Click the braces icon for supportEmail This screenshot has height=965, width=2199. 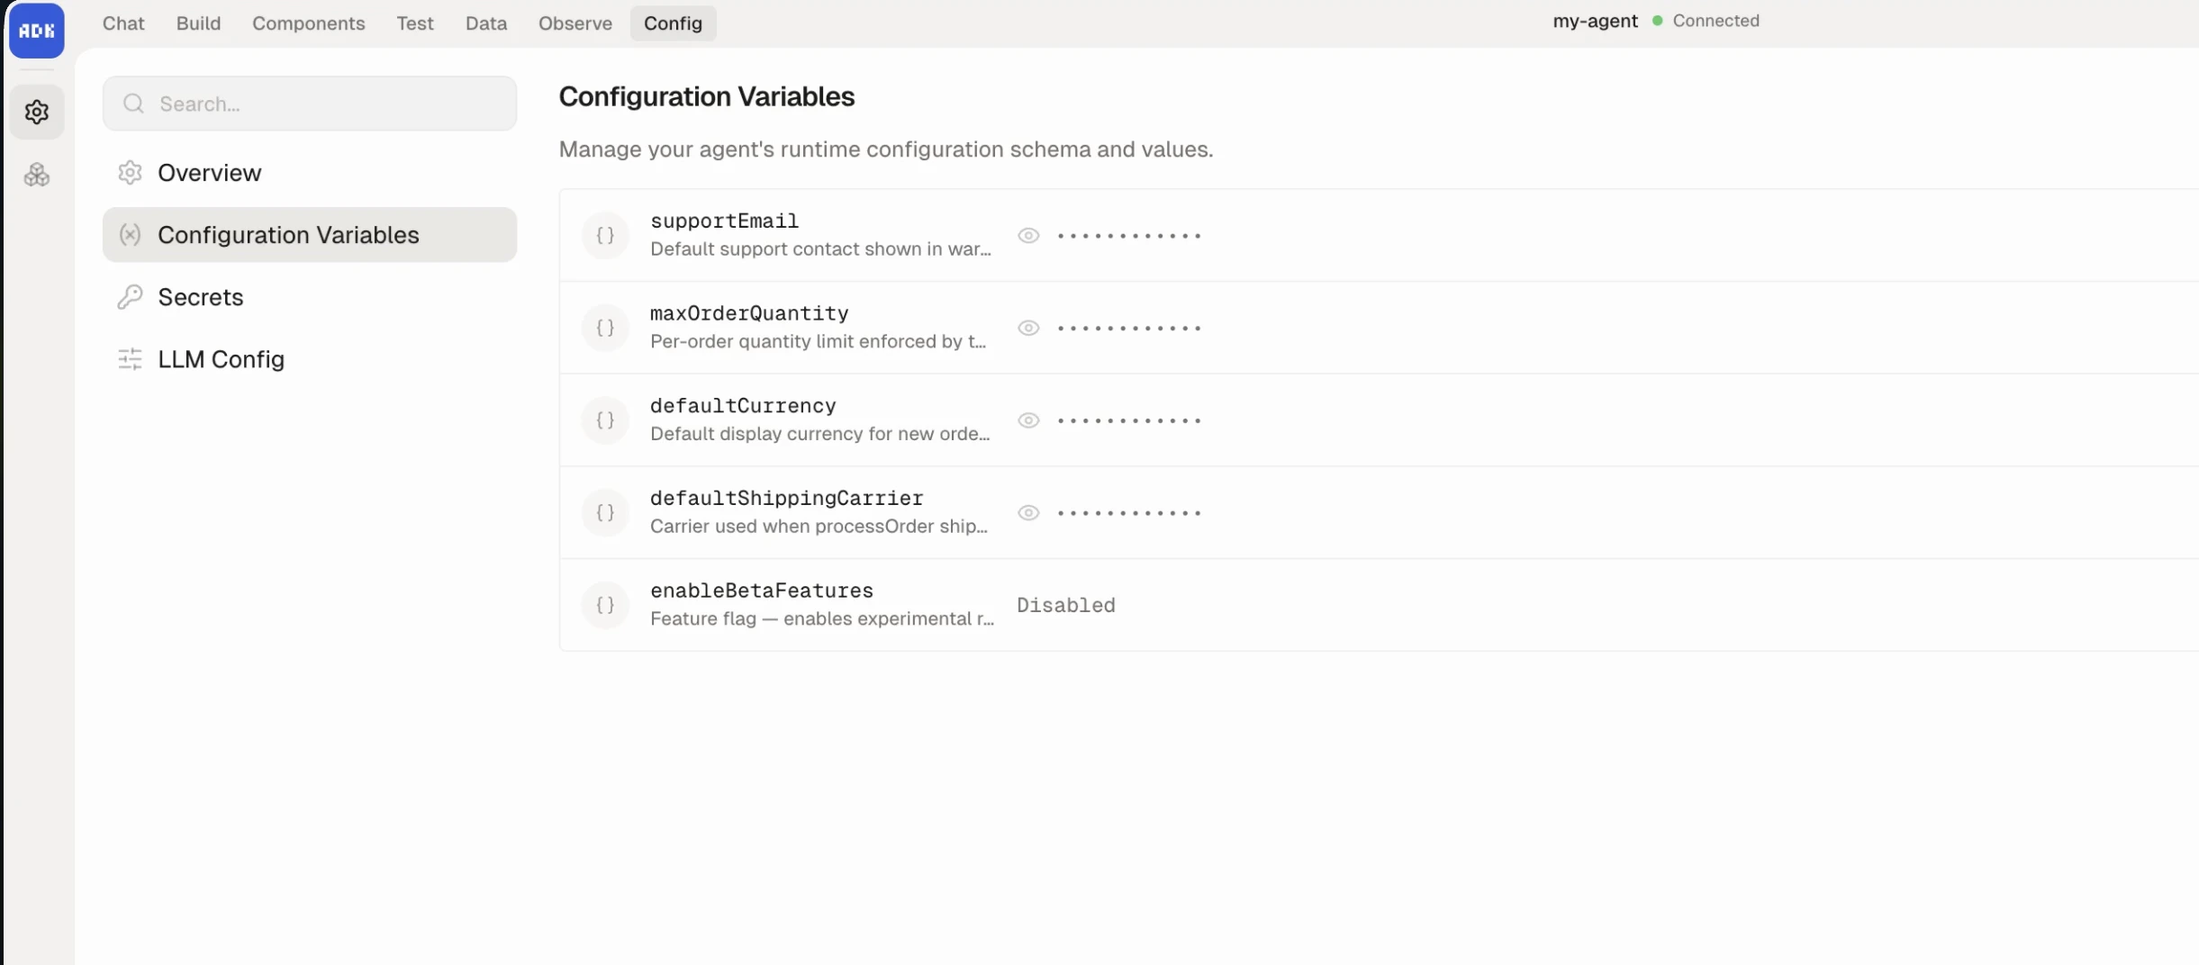(x=605, y=235)
